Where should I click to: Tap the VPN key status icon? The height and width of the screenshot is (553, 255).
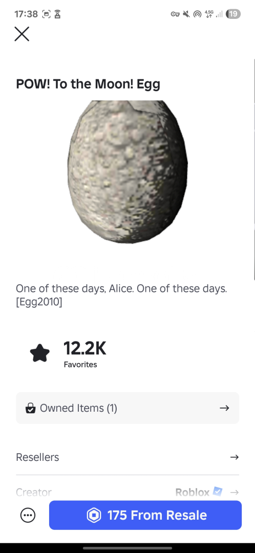coord(175,14)
